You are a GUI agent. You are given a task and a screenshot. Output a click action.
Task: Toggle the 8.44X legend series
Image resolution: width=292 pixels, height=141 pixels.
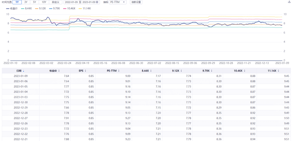tap(26, 8)
